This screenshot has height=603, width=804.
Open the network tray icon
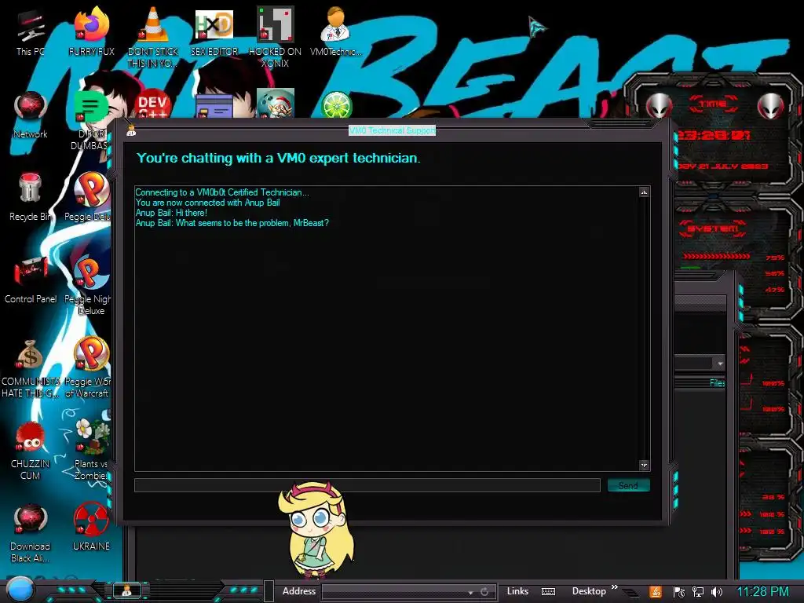coord(697,592)
